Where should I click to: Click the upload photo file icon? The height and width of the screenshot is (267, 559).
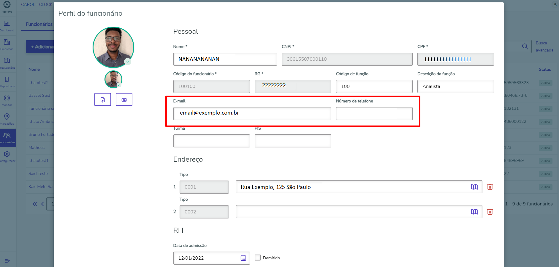pos(103,100)
